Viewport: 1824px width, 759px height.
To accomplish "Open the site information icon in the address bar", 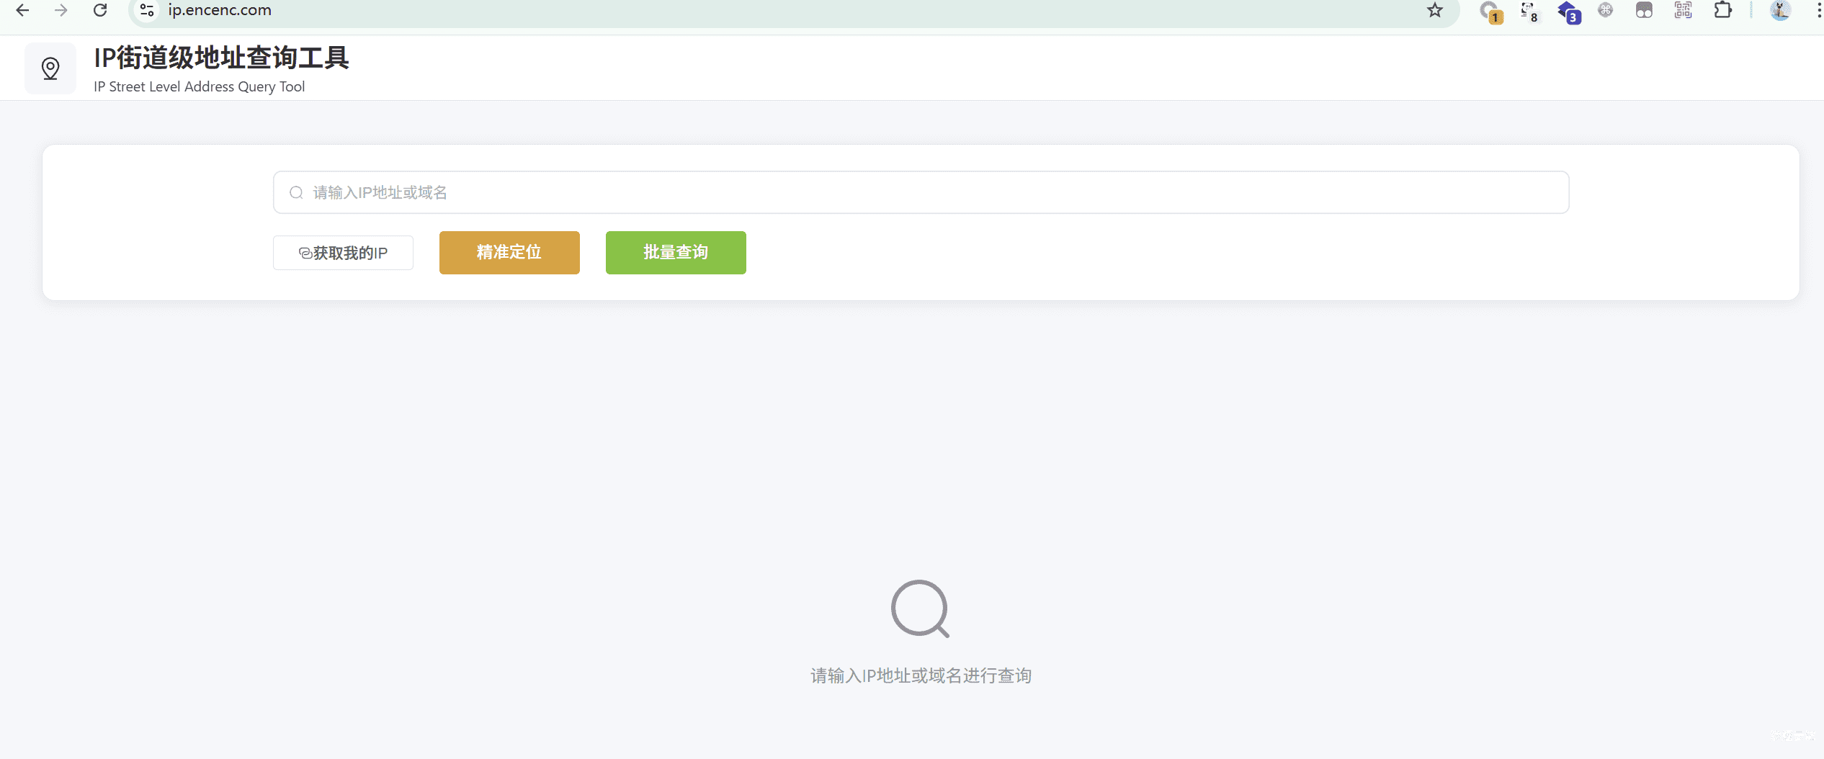I will coord(146,11).
